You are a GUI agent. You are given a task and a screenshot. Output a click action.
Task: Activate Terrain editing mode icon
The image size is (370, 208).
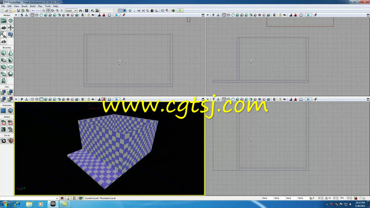point(4,28)
